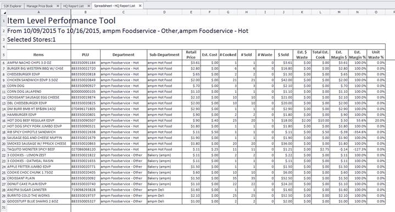
Task: Select the APPLE FRITTER JUMBO EDVP cell
Action: point(39,166)
